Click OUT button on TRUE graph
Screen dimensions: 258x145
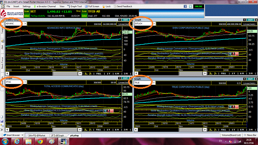(250, 79)
